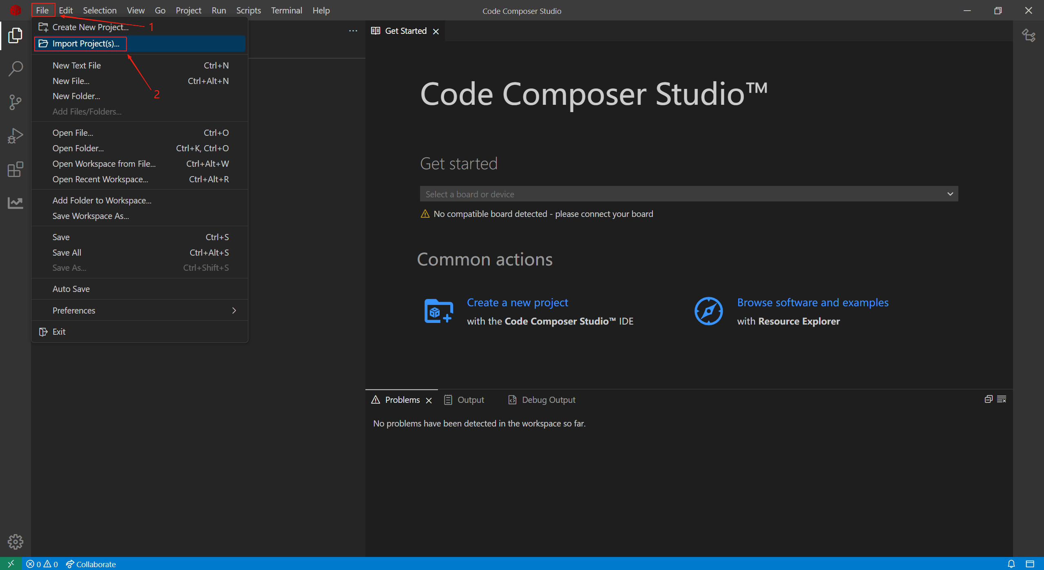Screen dimensions: 1044x570
Task: Select the Problems panel tab
Action: (402, 400)
